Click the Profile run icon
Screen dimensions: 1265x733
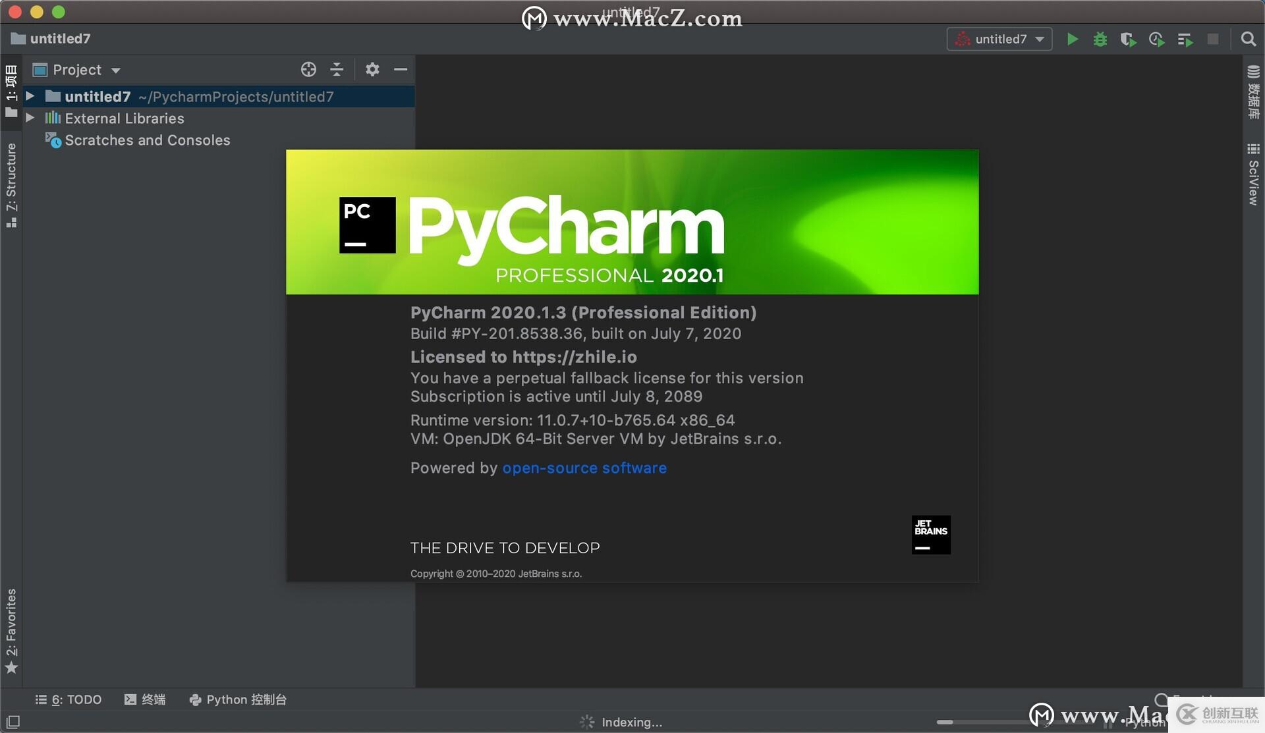tap(1156, 40)
